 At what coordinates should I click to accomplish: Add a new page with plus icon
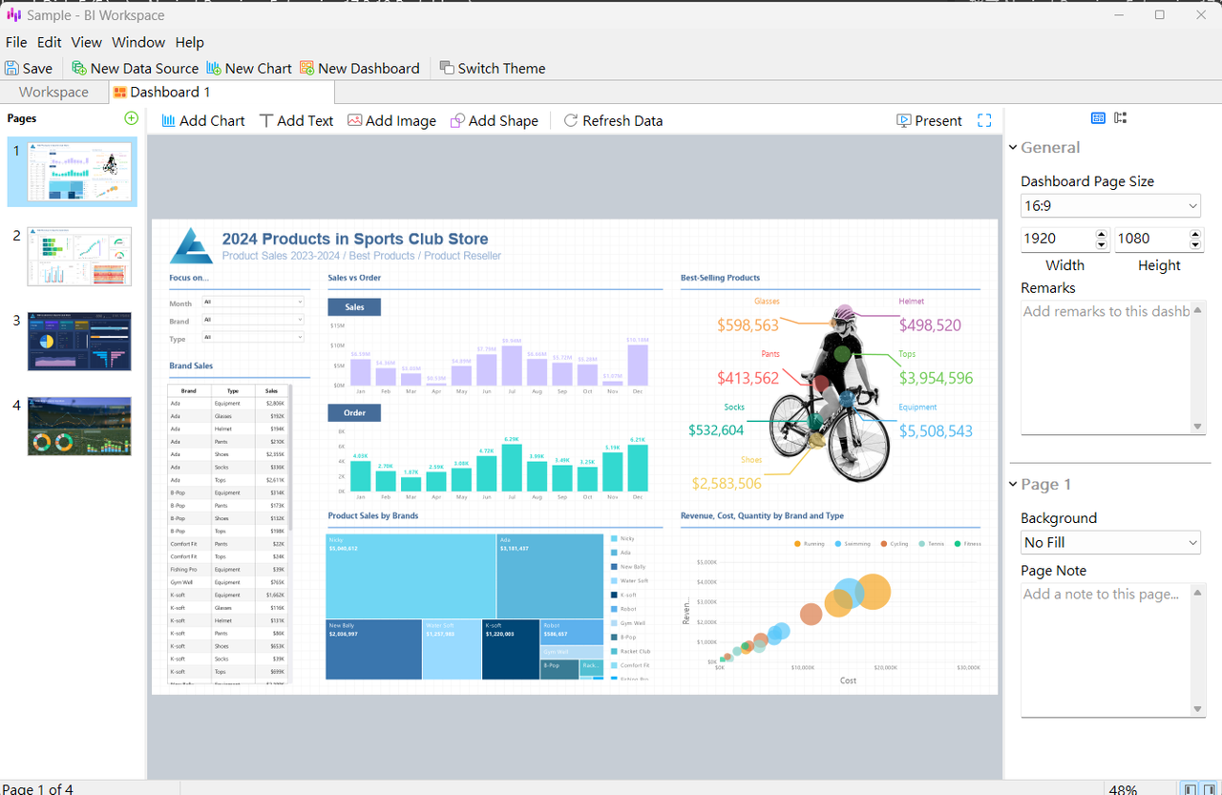(x=132, y=118)
